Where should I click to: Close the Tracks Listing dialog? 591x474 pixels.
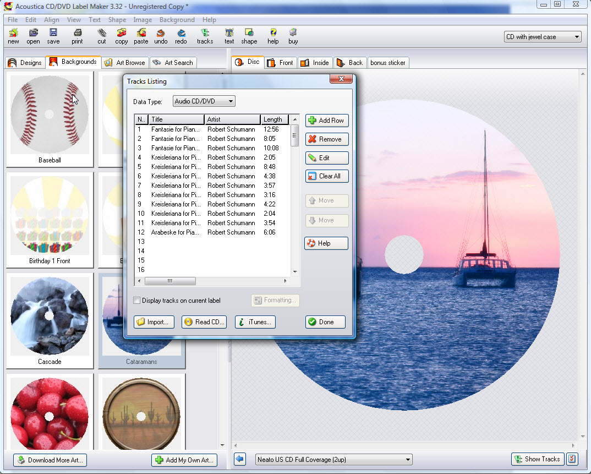click(x=341, y=78)
